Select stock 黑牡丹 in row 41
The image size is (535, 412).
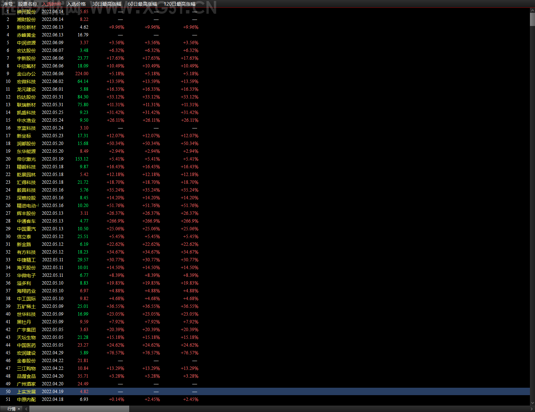[24, 322]
